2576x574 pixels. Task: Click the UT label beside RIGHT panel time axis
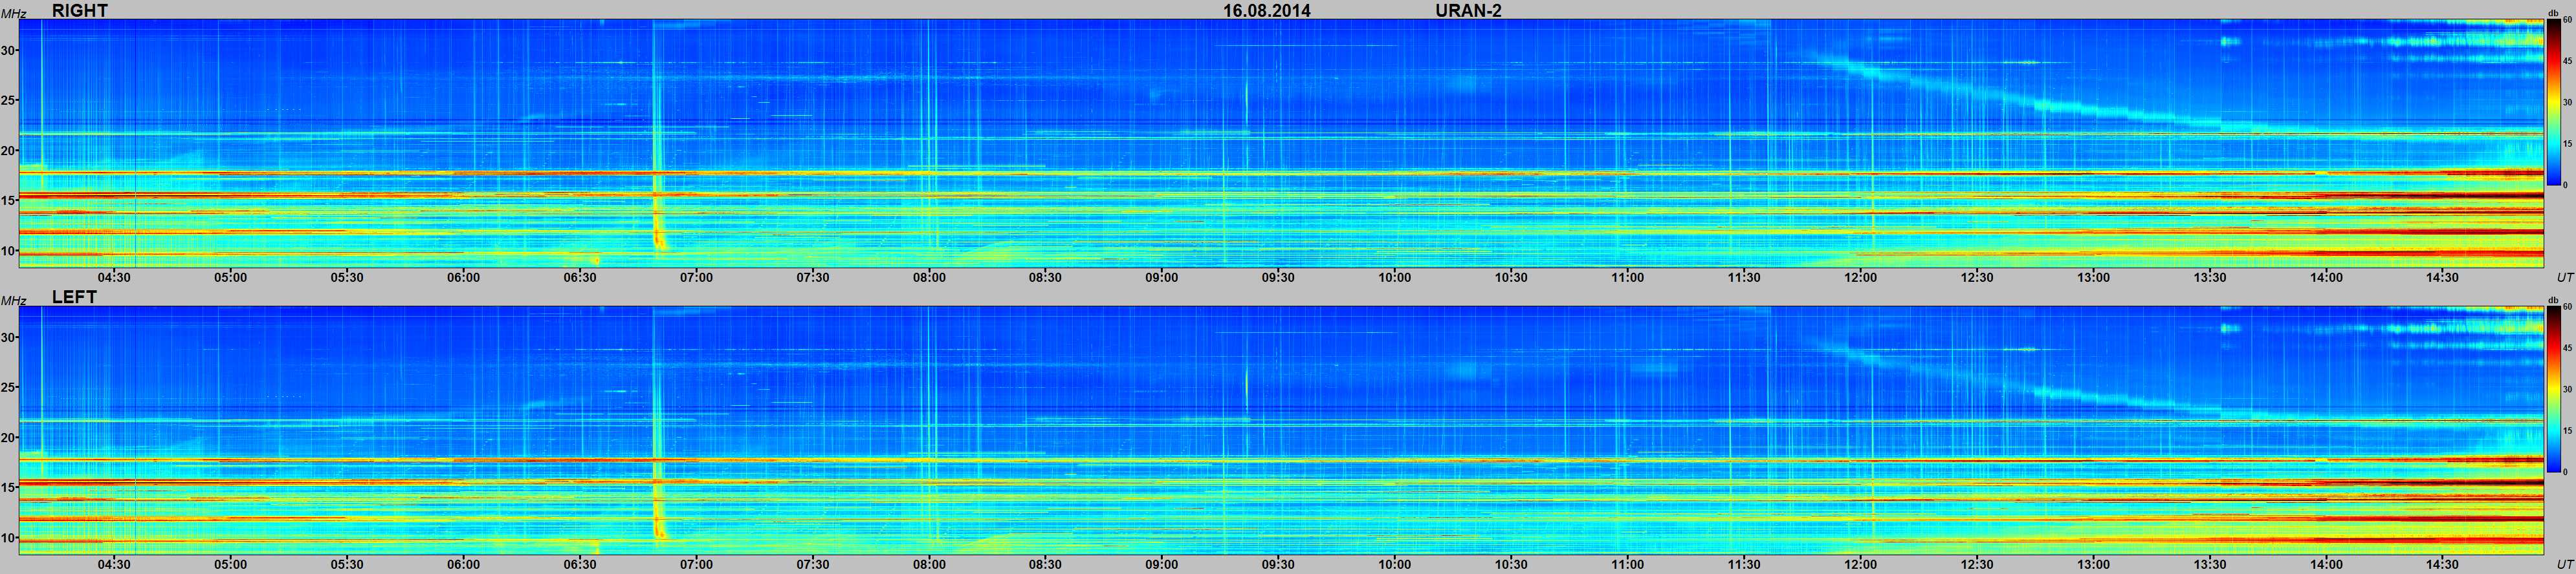click(2563, 277)
